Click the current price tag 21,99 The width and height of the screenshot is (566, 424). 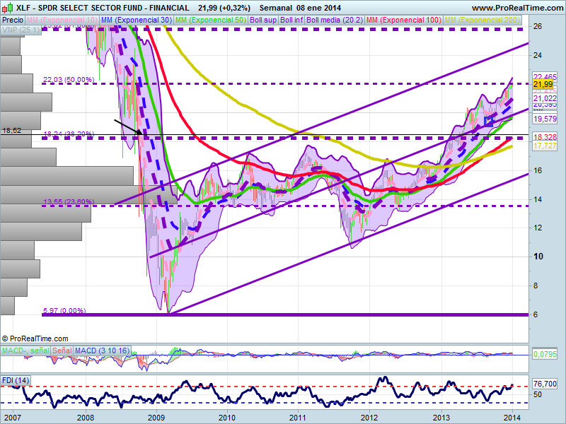543,84
